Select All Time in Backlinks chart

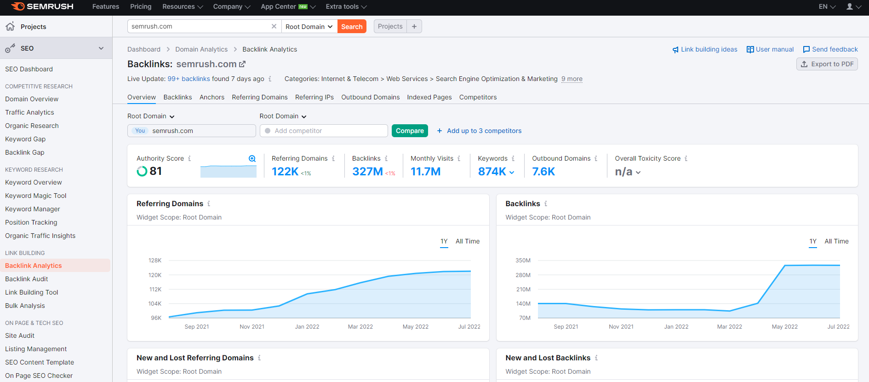pos(837,241)
